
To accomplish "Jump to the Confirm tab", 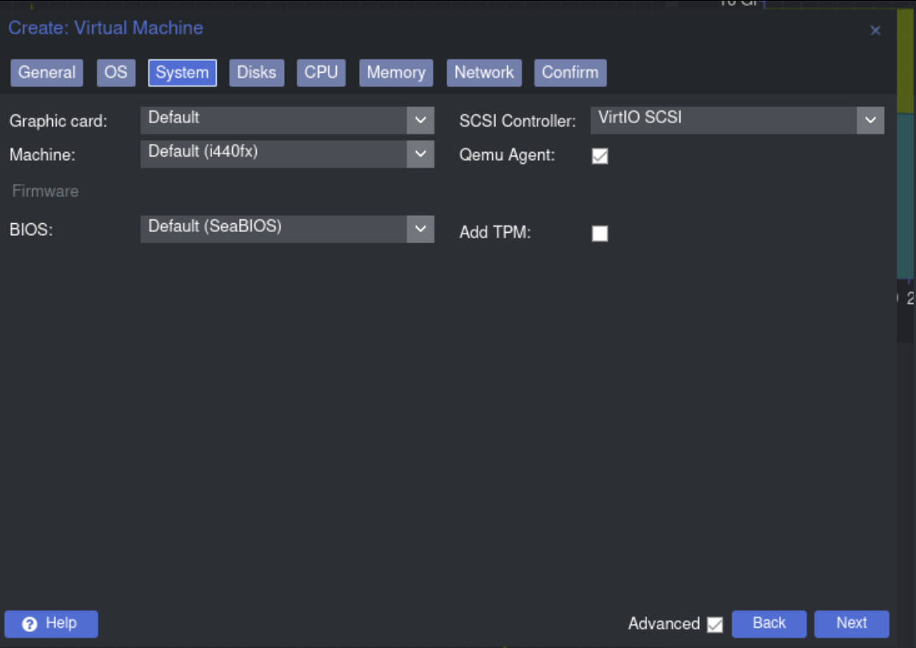I will [570, 73].
